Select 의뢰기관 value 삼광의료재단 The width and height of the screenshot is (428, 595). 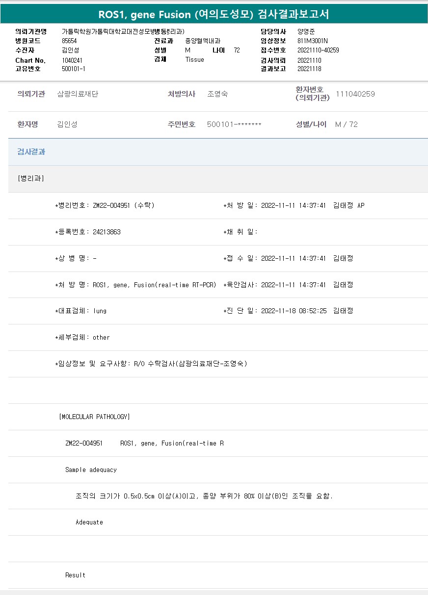click(78, 94)
